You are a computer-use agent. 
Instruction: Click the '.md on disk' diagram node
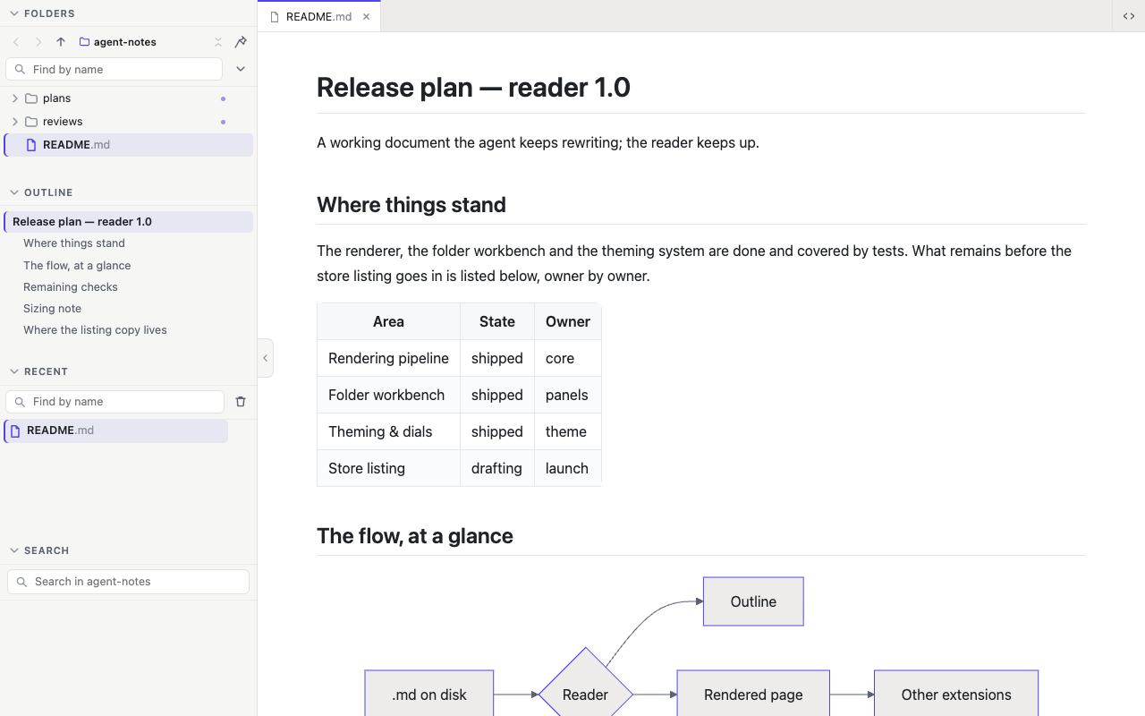[429, 694]
